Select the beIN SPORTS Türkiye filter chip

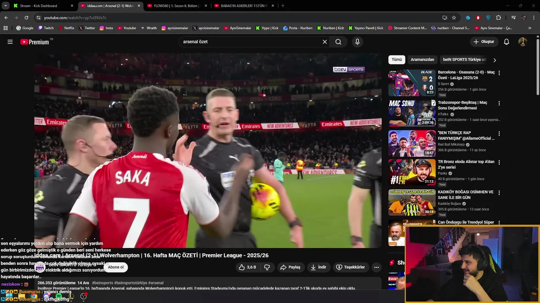[464, 60]
